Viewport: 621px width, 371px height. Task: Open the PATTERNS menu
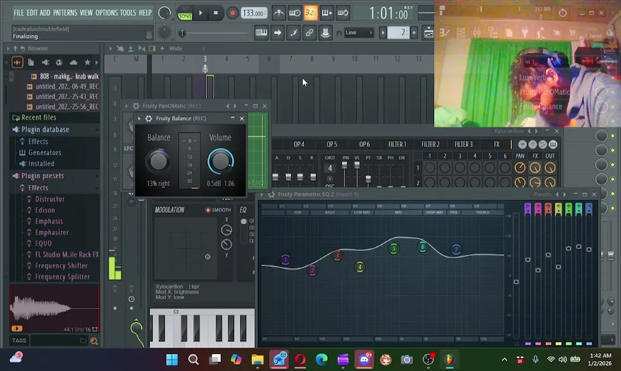[x=65, y=12]
